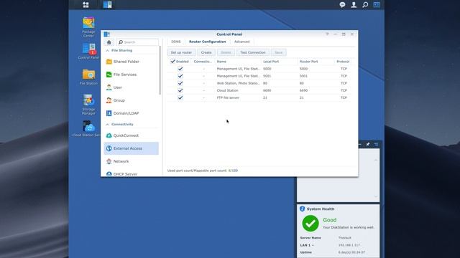Uncheck the port 5000 Management UI rule
Viewport: 460px width, 258px height.
(x=180, y=69)
